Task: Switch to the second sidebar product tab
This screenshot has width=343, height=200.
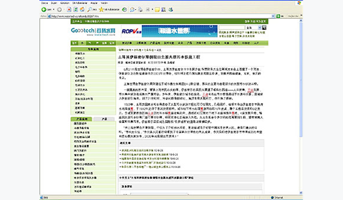Action: coord(105,118)
